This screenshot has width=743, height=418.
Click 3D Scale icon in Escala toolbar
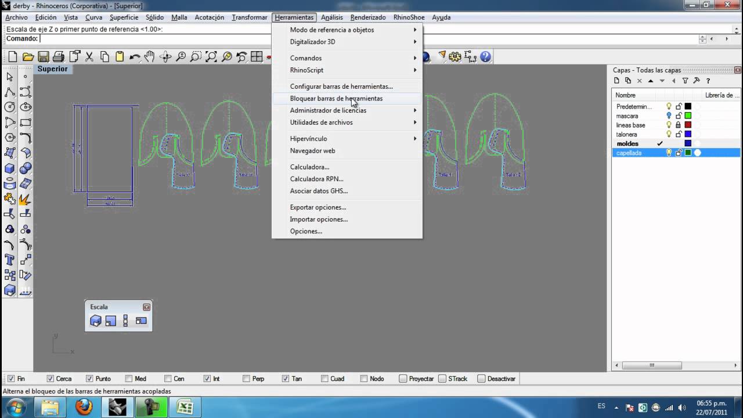click(x=96, y=320)
